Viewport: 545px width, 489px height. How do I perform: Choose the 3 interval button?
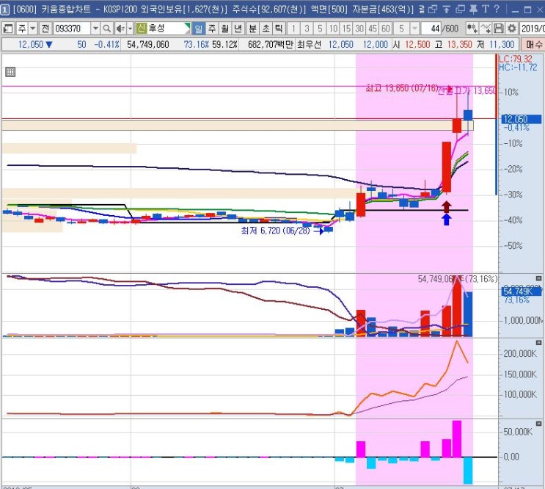point(307,29)
